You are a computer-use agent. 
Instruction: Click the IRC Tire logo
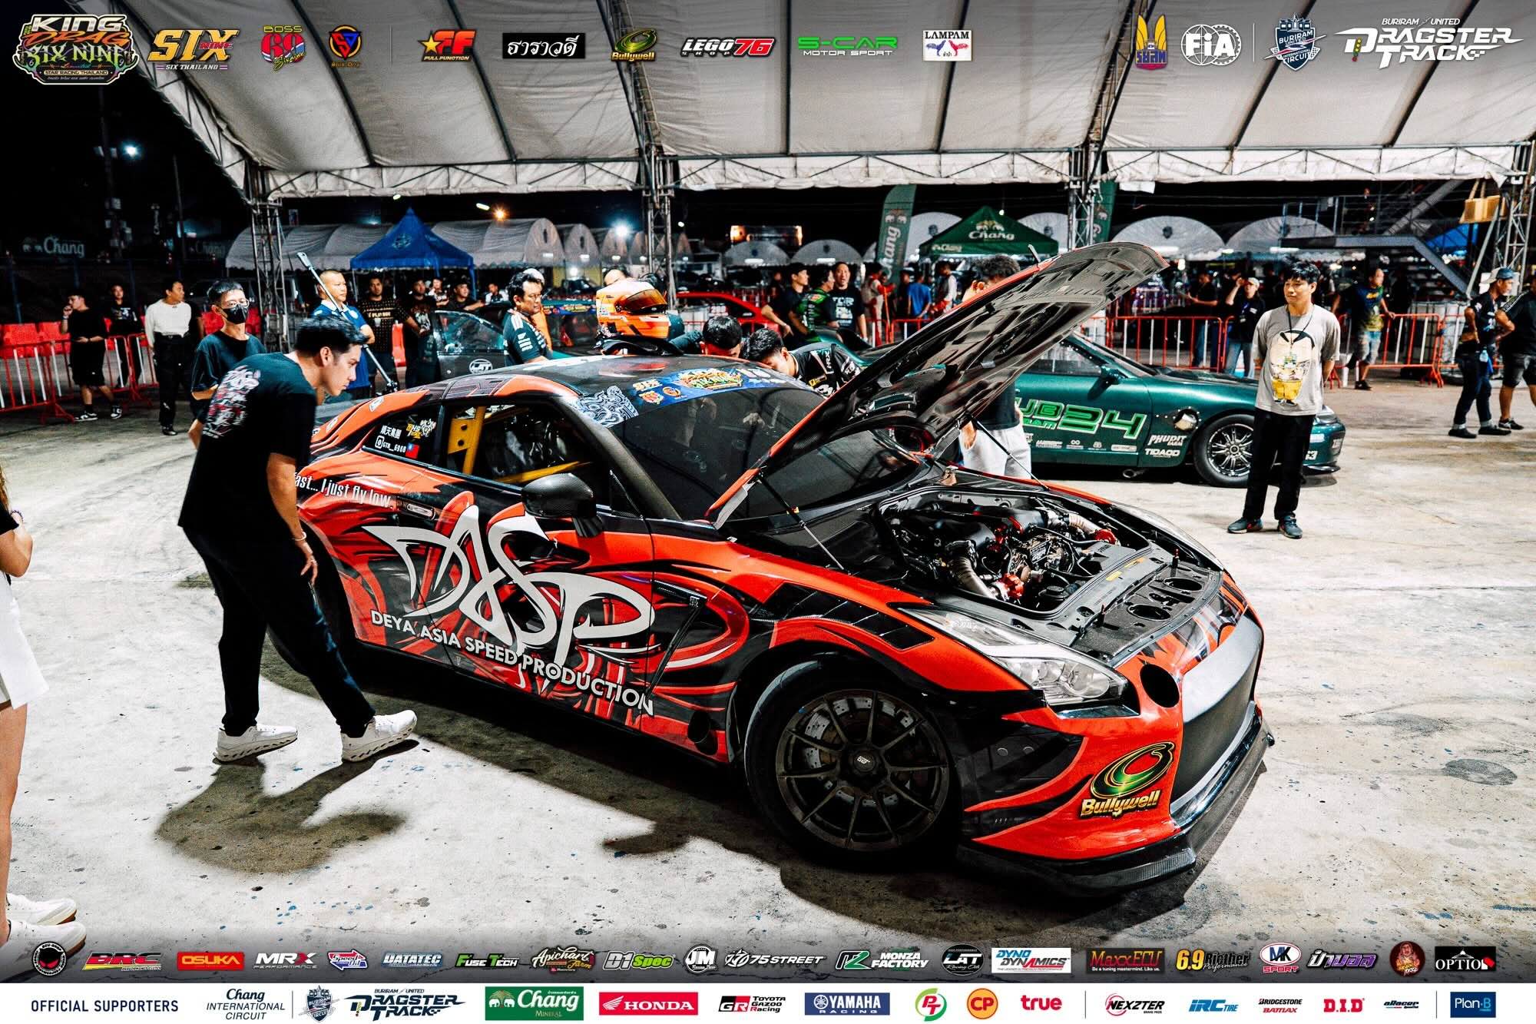[x=1213, y=1005]
